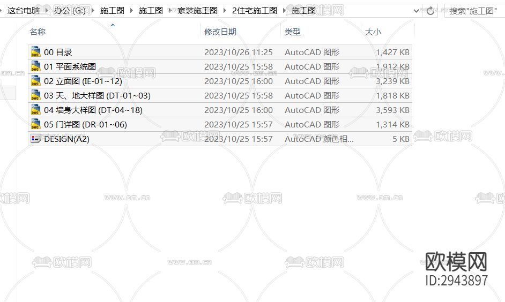Select the file named DESIGN(A2)
The image size is (505, 302).
click(x=66, y=139)
